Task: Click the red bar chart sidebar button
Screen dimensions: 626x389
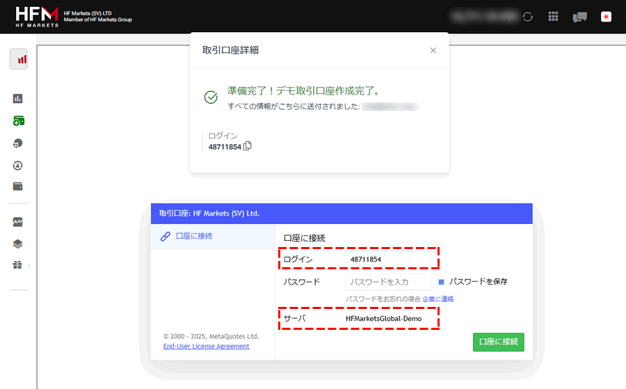Action: pos(18,59)
